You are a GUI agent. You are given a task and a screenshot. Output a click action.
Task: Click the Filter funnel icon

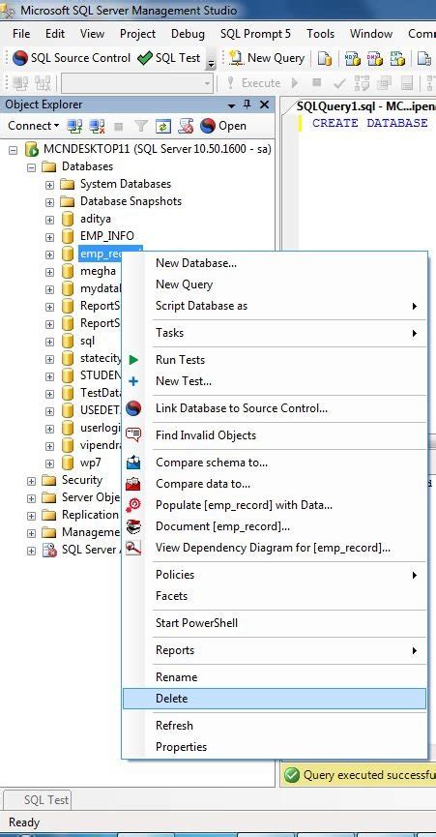point(141,126)
